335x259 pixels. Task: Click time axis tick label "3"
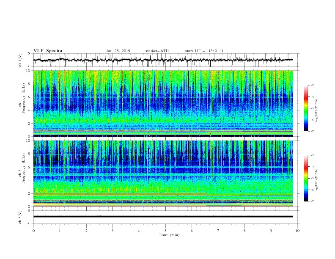click(113, 231)
